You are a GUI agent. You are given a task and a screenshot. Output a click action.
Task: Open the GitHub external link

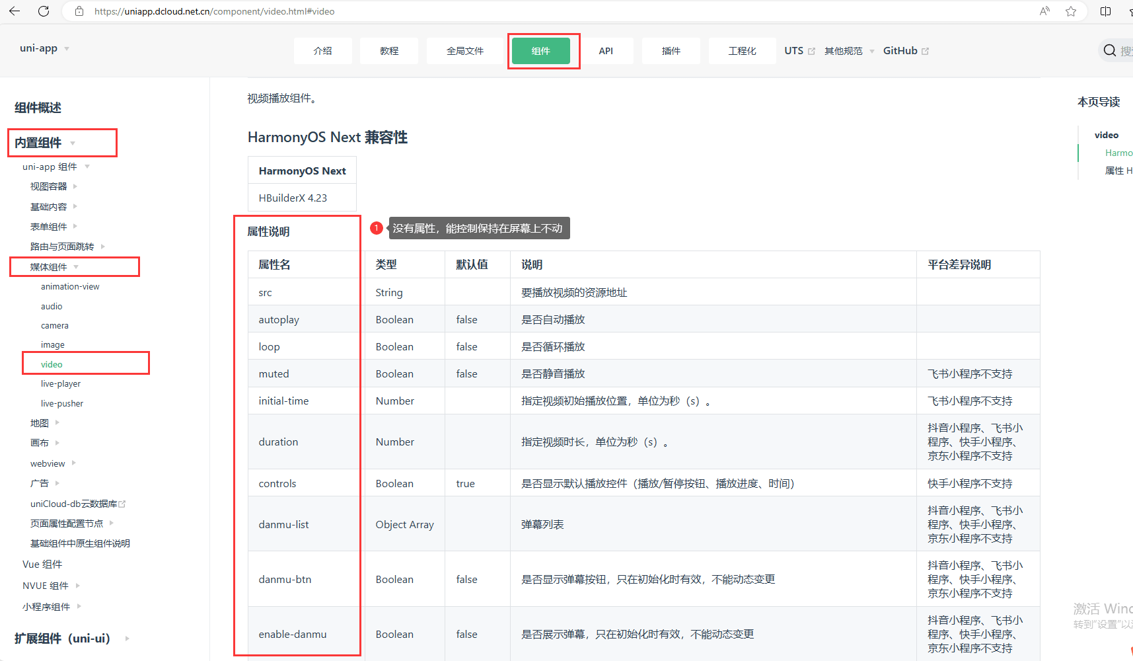[906, 51]
